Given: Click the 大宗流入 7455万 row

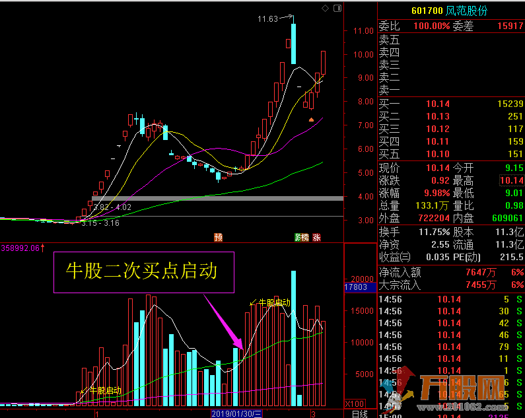Looking at the screenshot, I should [x=450, y=285].
